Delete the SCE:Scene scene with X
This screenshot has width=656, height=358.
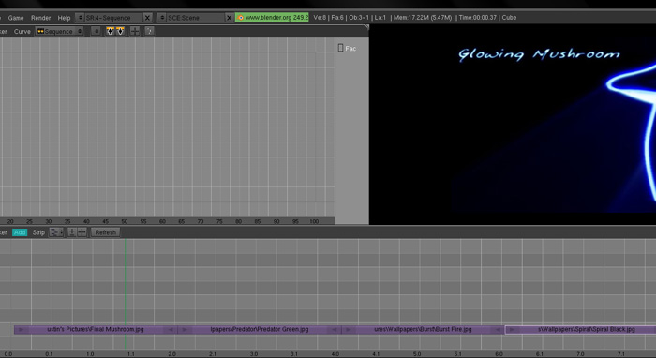(229, 18)
